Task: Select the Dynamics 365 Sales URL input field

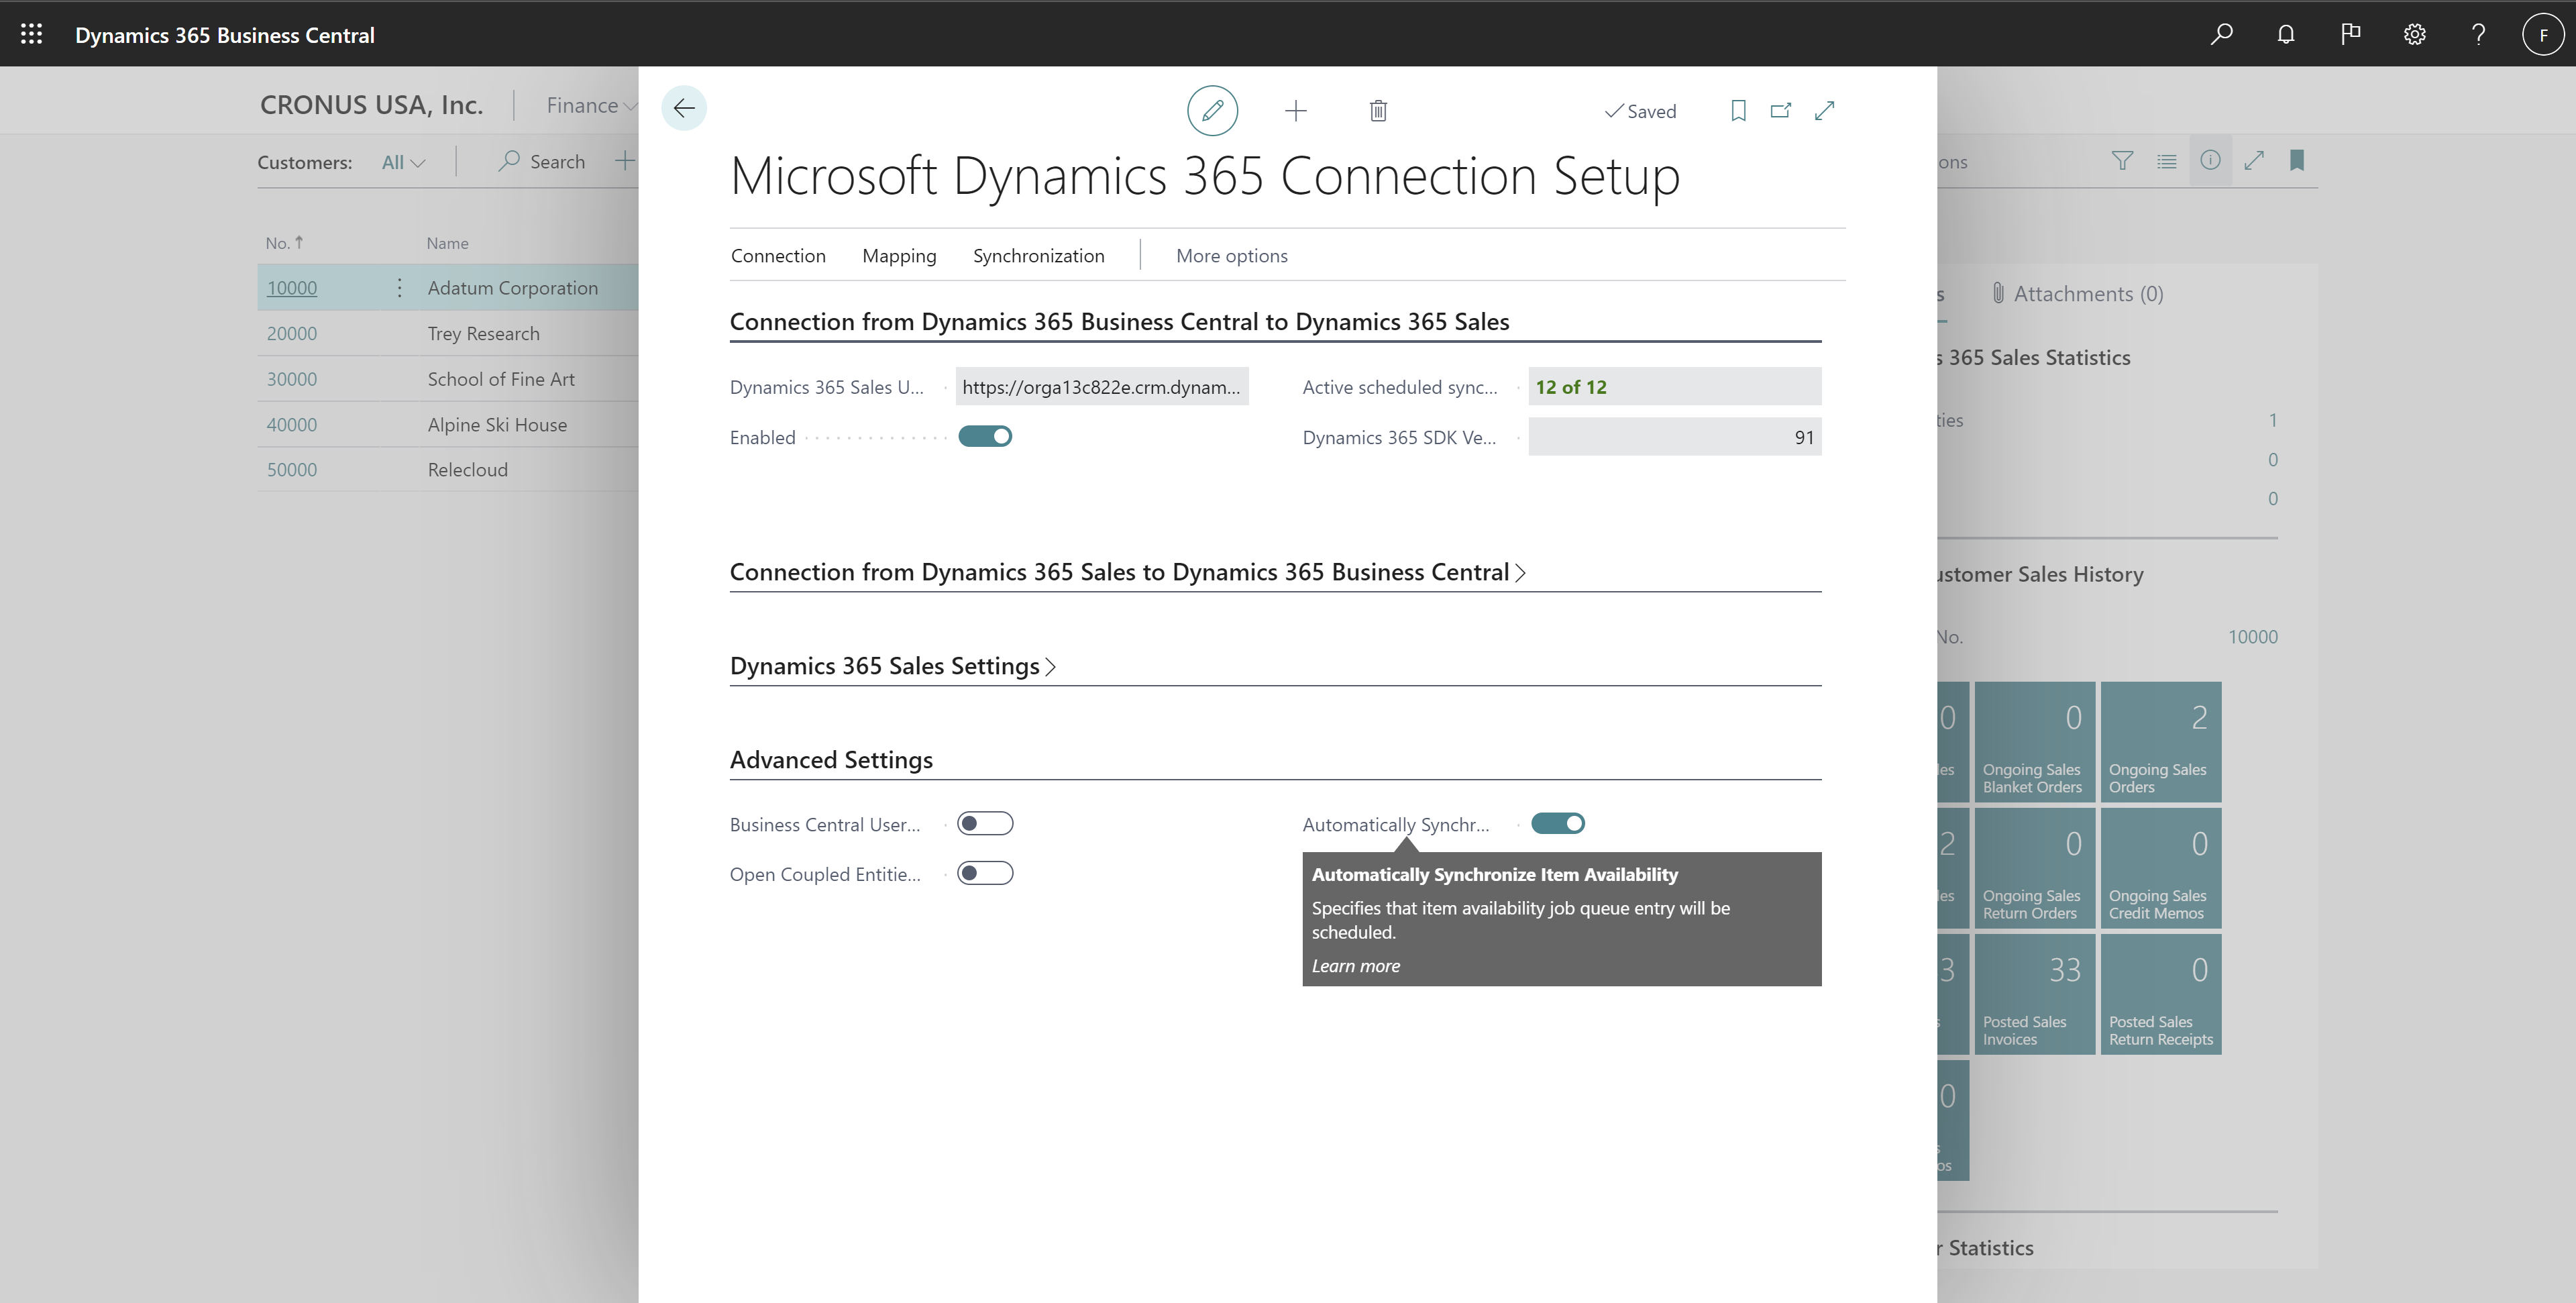Action: (1101, 386)
